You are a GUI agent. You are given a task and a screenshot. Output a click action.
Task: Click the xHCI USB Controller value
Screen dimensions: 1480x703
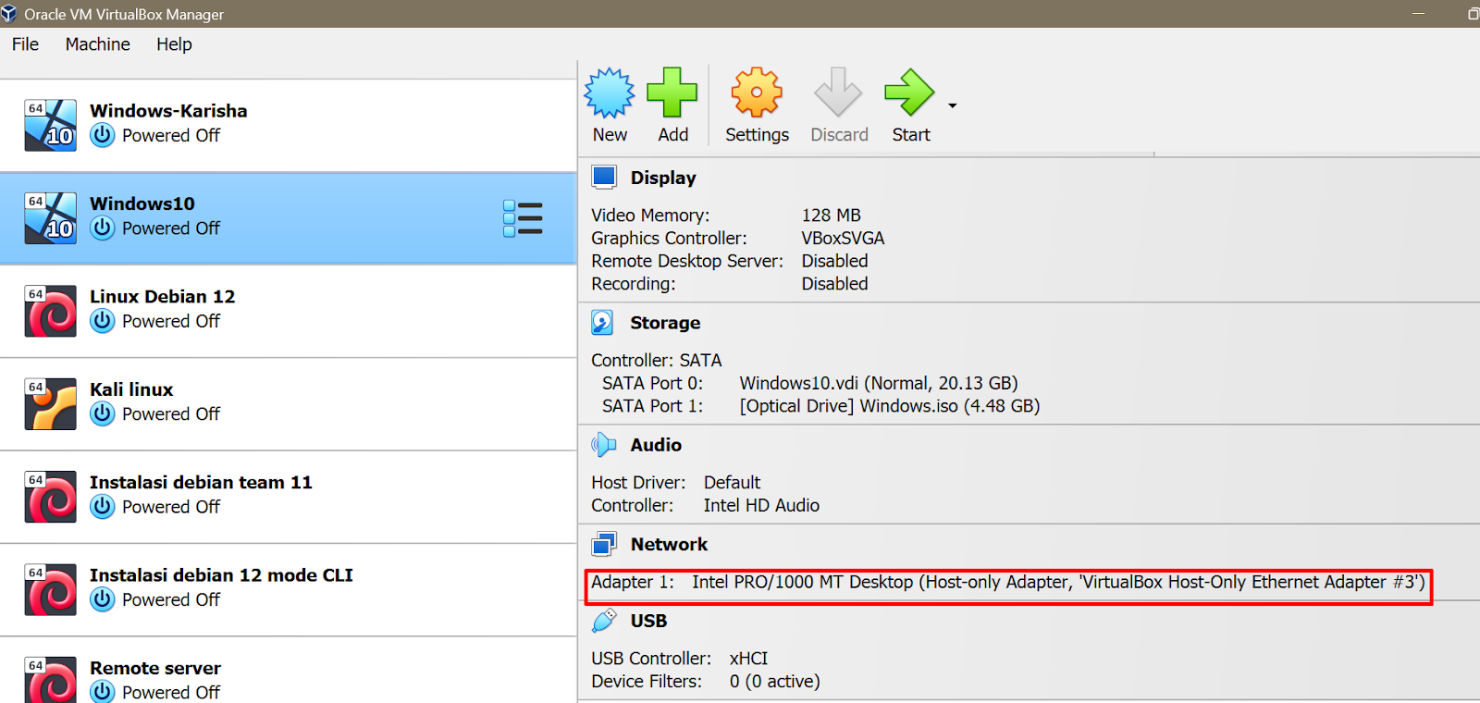click(748, 659)
